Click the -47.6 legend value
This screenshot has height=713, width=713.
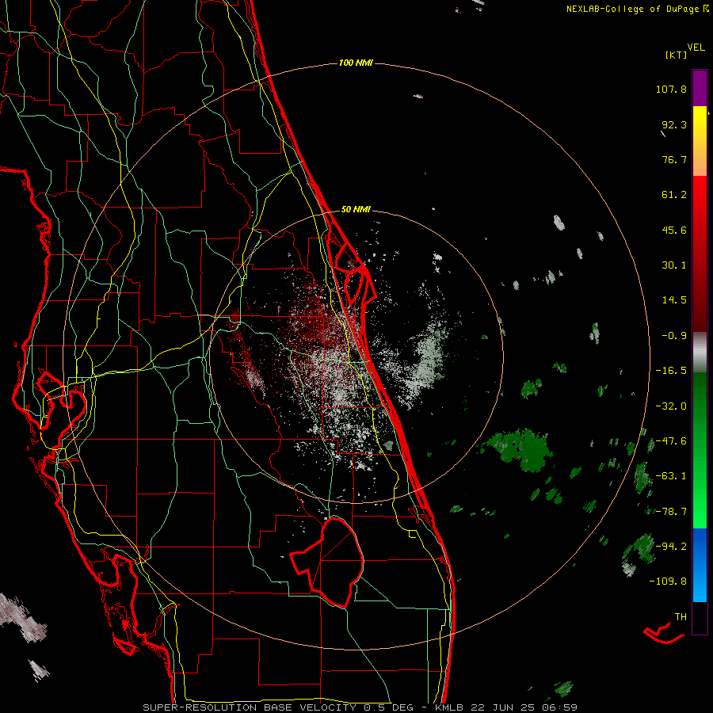[x=671, y=441]
